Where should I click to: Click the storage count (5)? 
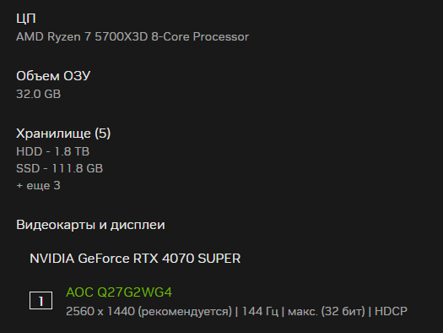pyautogui.click(x=103, y=134)
